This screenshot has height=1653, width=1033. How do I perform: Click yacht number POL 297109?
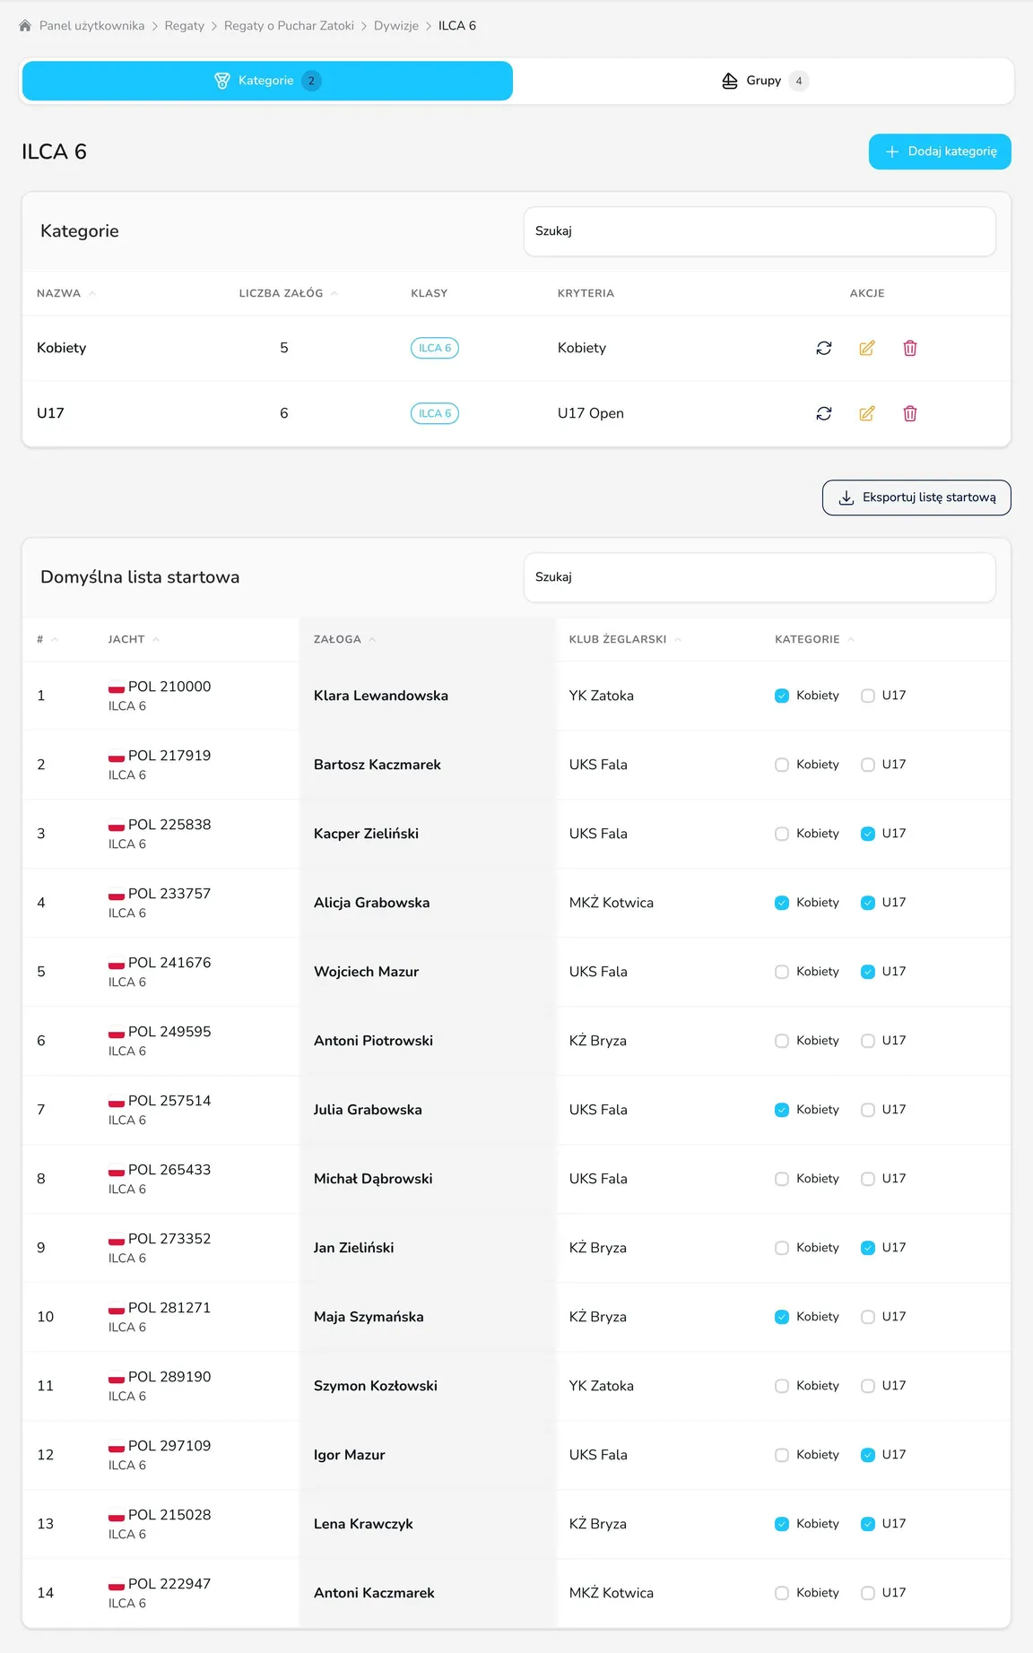(x=169, y=1446)
